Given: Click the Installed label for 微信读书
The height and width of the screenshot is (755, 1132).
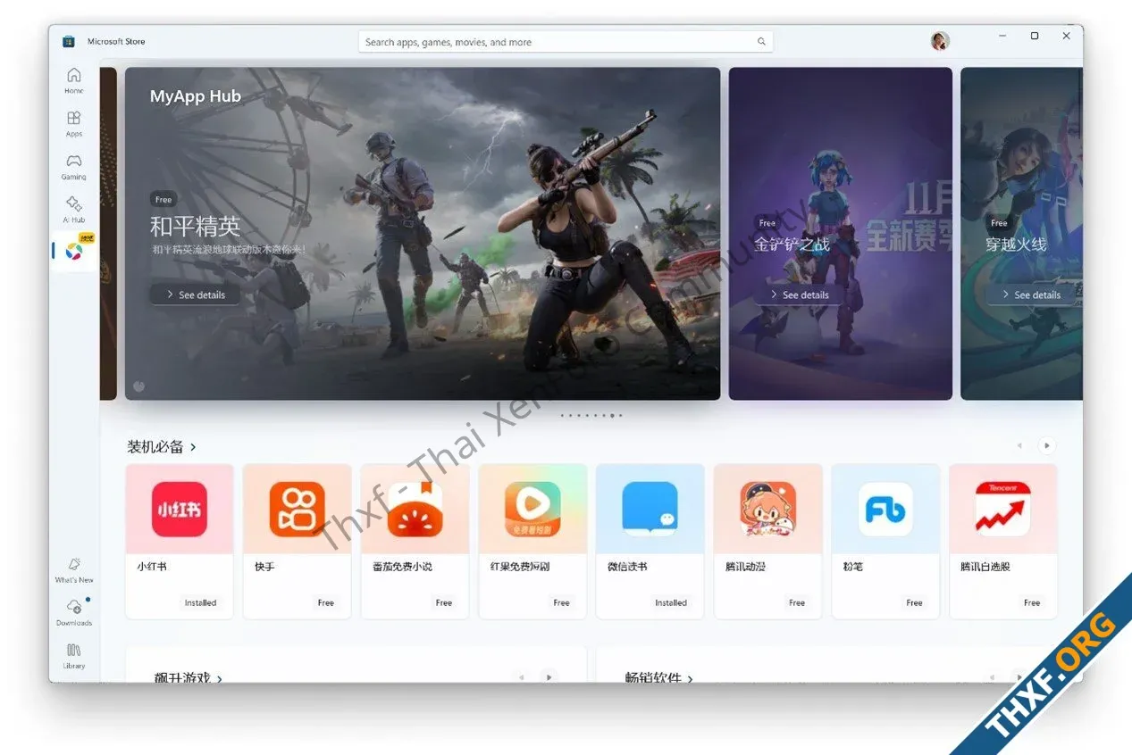Looking at the screenshot, I should (671, 603).
